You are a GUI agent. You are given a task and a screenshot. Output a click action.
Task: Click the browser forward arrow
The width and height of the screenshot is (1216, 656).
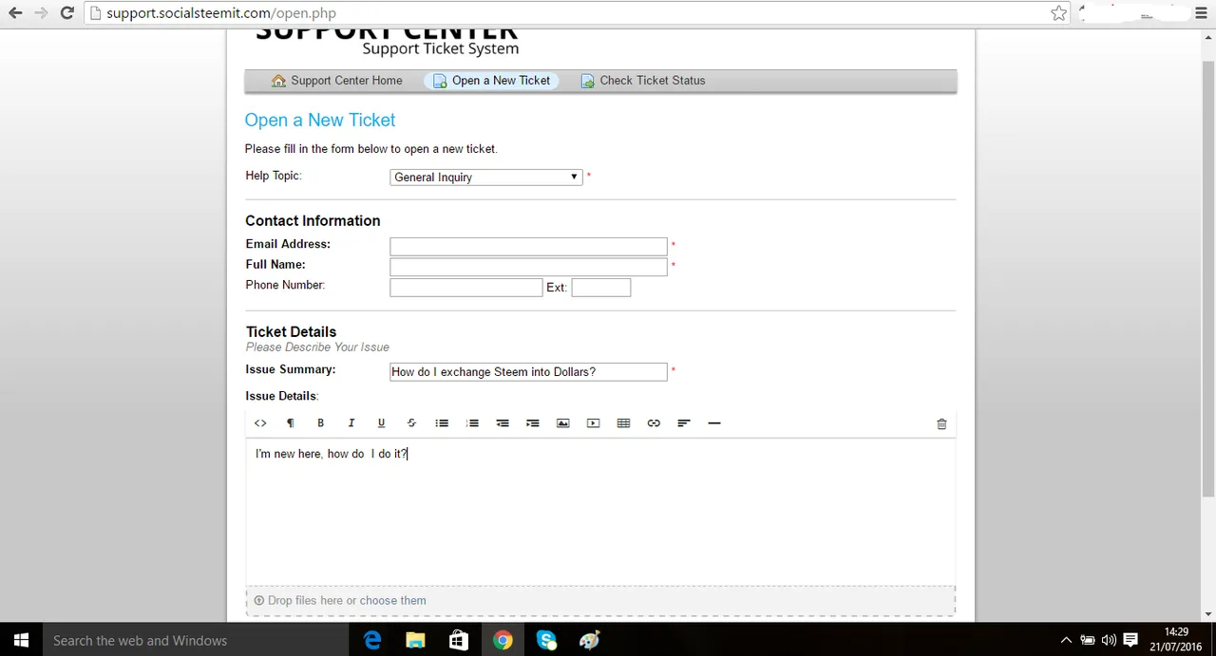click(41, 13)
